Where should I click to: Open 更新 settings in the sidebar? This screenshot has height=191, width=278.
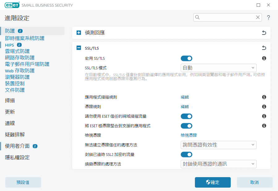10,112
